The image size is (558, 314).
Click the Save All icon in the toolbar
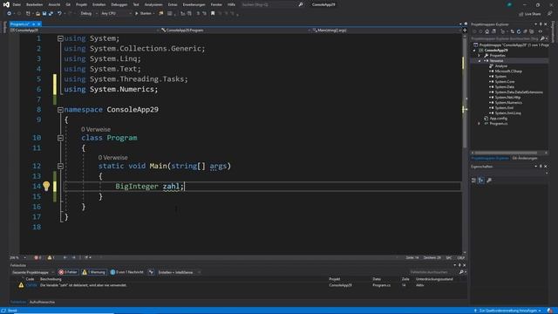pyautogui.click(x=51, y=14)
